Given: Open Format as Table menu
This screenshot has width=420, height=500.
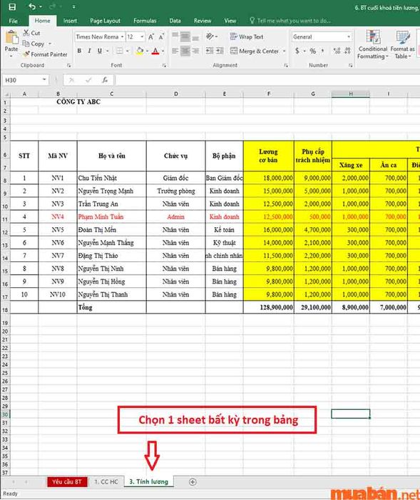Looking at the screenshot, I should click(403, 44).
